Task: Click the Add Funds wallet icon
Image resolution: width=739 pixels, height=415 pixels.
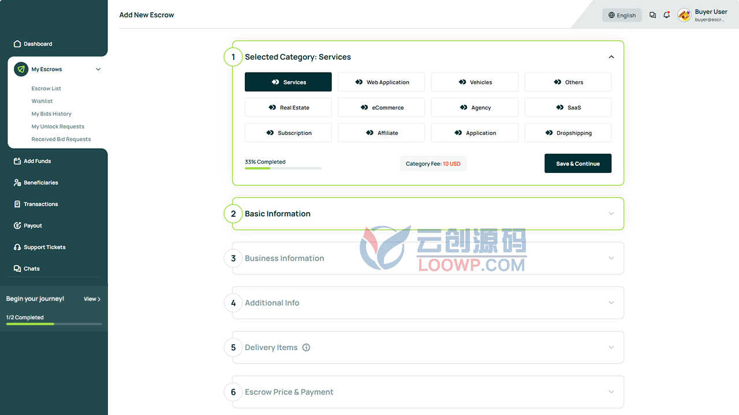Action: (17, 161)
